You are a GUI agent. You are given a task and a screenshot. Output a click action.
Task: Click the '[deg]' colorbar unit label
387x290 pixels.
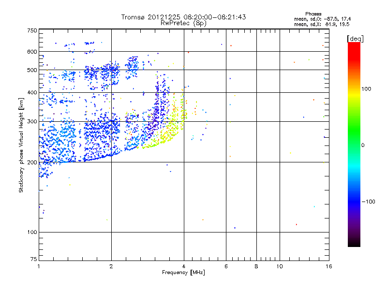[x=355, y=39]
